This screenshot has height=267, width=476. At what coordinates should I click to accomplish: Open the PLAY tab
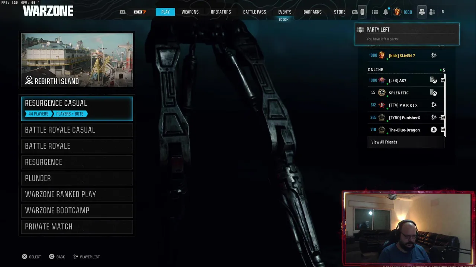(x=165, y=12)
